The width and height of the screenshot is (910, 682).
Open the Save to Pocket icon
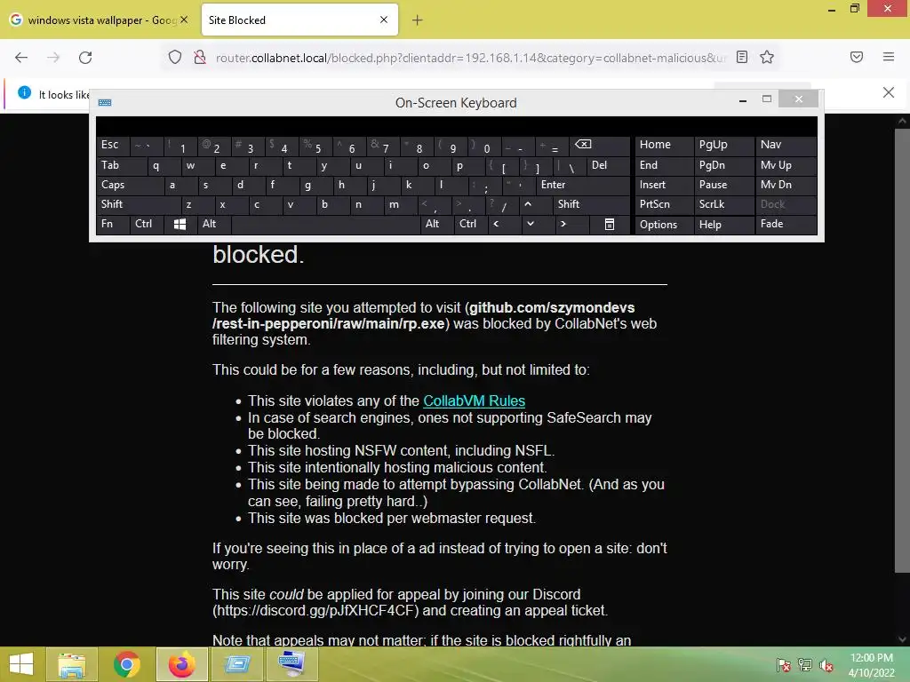[x=857, y=57]
